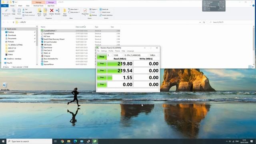This screenshot has width=256, height=144.
Task: Click Stop button beside 219.54 result
Action: 102,70
